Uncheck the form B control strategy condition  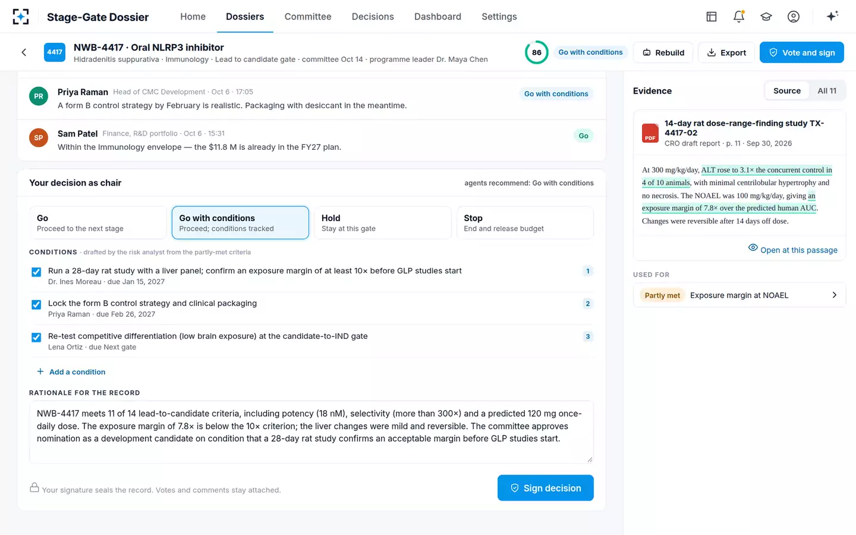36,304
